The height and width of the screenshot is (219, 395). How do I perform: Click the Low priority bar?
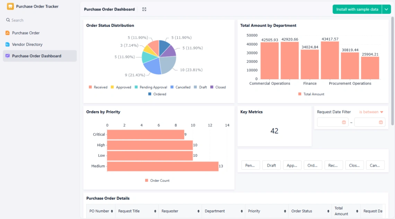pos(150,156)
